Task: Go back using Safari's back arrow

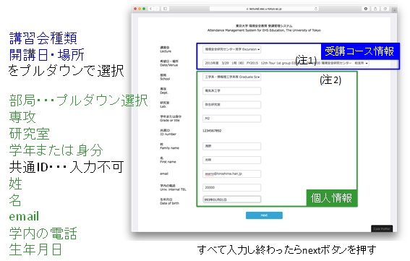Action: coord(151,9)
